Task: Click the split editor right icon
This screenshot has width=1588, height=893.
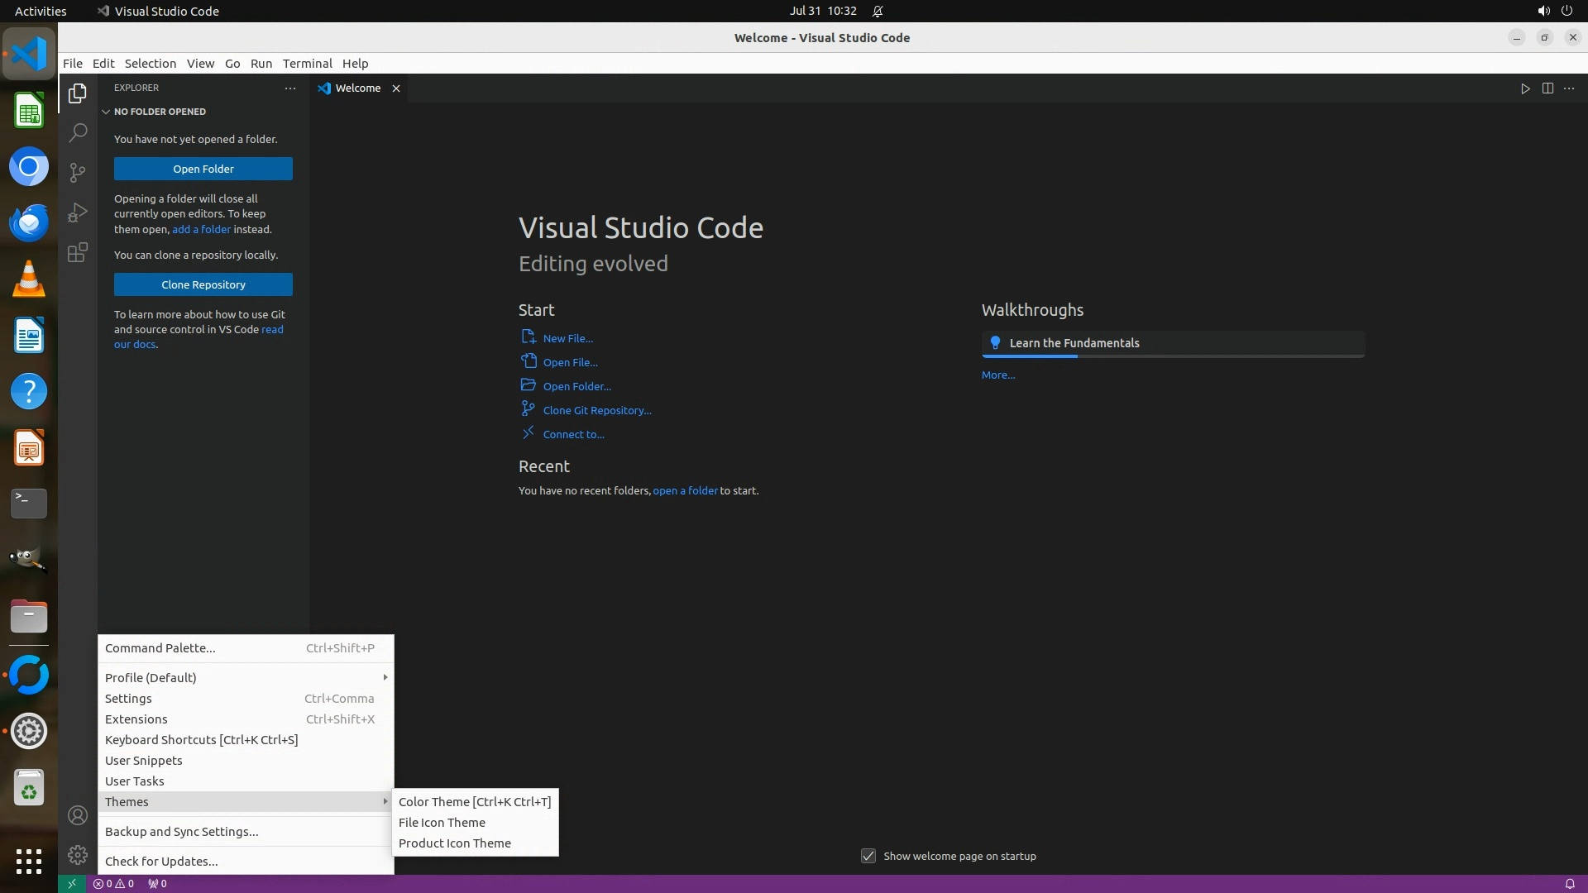Action: pyautogui.click(x=1547, y=88)
